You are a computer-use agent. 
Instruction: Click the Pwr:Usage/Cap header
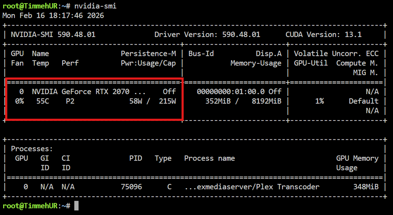pos(149,63)
